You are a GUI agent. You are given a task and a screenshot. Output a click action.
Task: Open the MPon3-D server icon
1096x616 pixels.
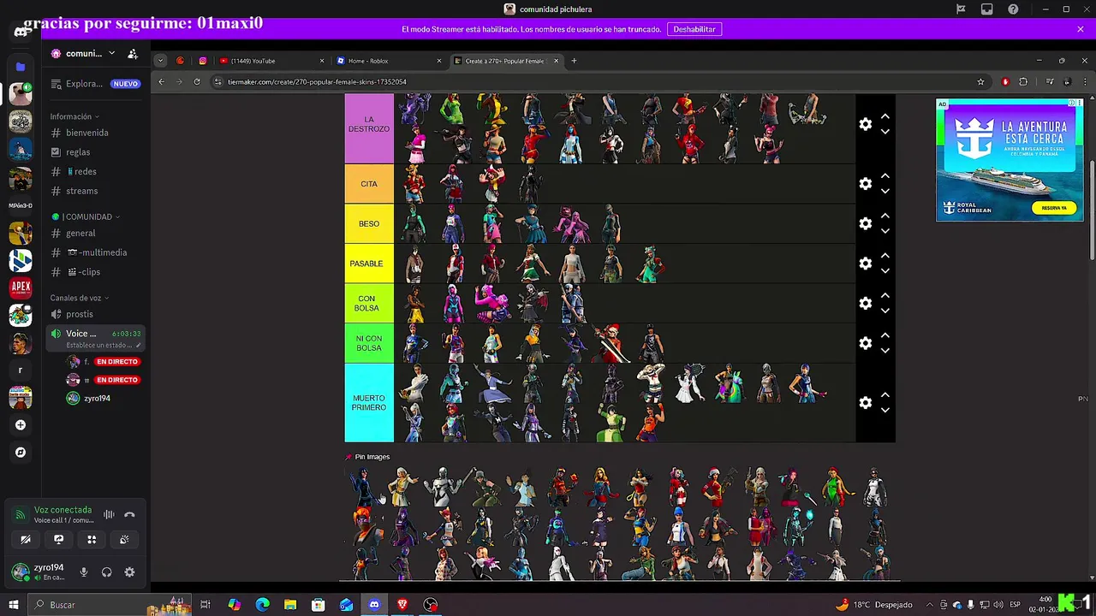click(x=21, y=205)
